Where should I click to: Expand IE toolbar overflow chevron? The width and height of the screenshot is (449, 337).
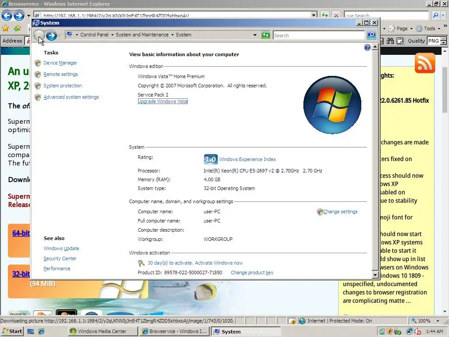(445, 26)
